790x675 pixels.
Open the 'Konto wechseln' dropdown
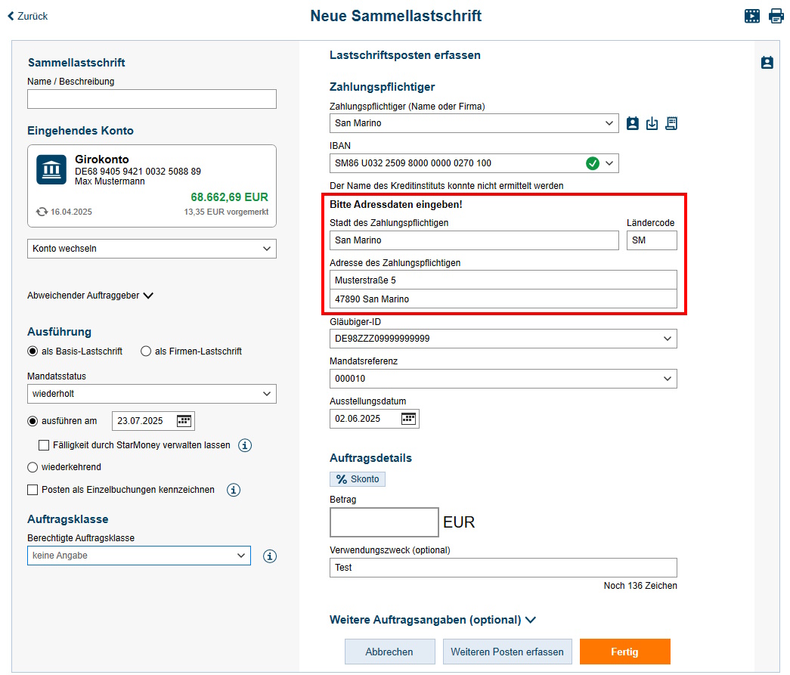click(152, 249)
